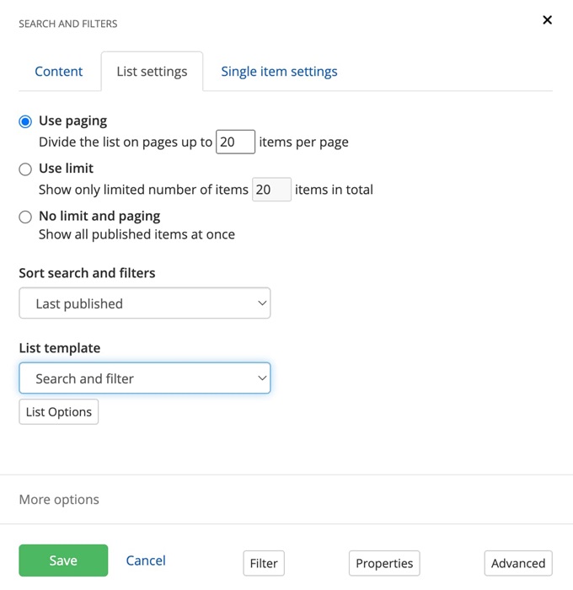Open the Filter button
The image size is (573, 590).
coord(264,563)
